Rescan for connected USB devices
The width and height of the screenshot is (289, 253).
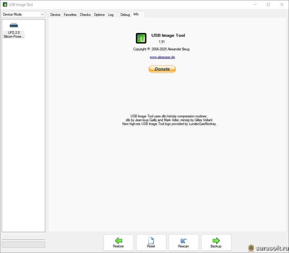coord(184,242)
